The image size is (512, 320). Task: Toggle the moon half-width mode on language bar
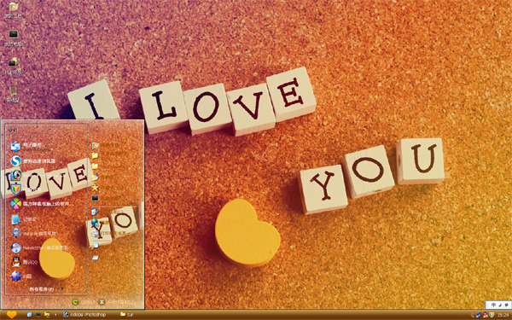(x=499, y=305)
